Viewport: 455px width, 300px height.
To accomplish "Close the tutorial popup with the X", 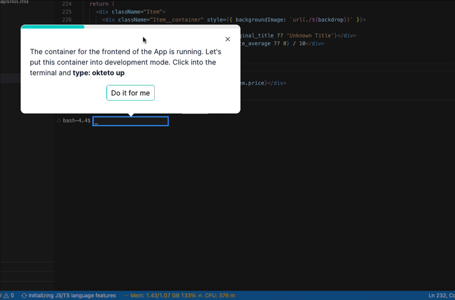I will click(x=227, y=39).
